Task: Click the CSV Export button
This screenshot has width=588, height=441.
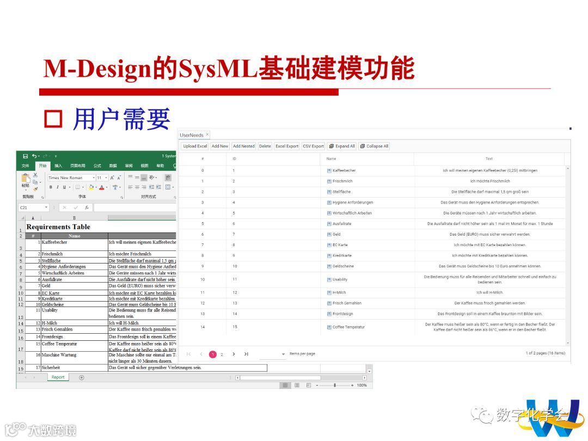Action: click(313, 146)
